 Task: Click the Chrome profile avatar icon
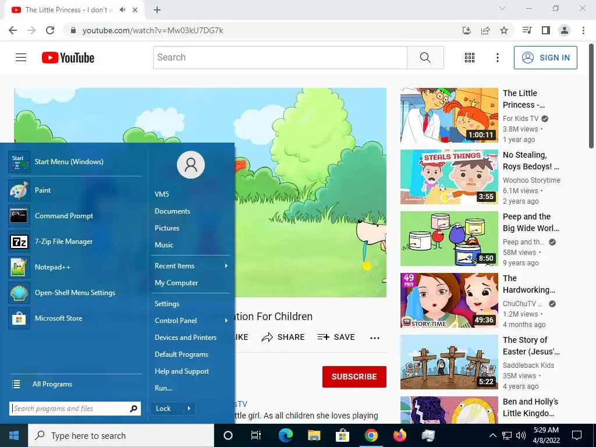[565, 30]
